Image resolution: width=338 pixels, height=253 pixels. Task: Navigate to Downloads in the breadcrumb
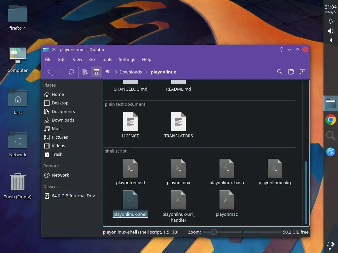(x=131, y=72)
